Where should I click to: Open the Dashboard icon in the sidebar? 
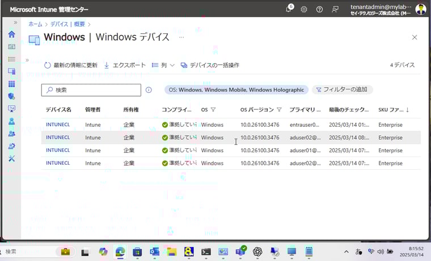[x=11, y=46]
